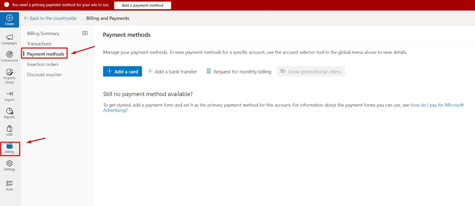The width and height of the screenshot is (475, 206).
Task: Click the Add a card button
Action: pos(122,71)
